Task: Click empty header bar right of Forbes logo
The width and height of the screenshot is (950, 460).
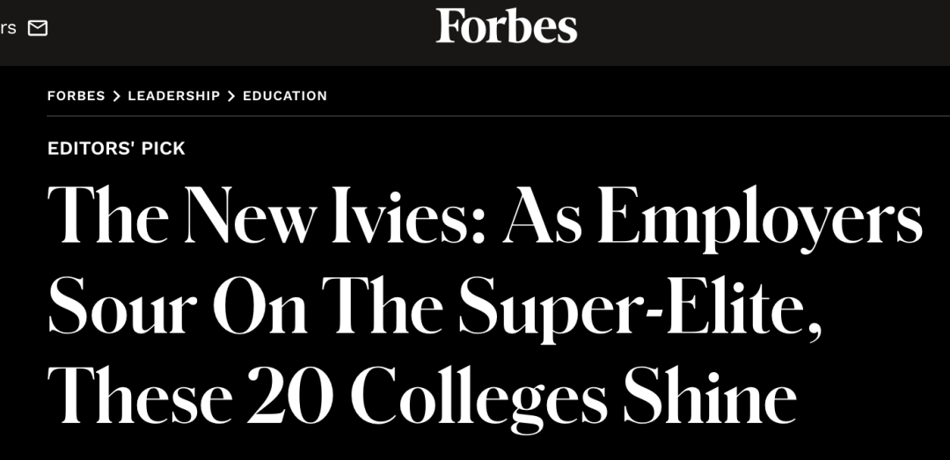Action: click(x=764, y=33)
